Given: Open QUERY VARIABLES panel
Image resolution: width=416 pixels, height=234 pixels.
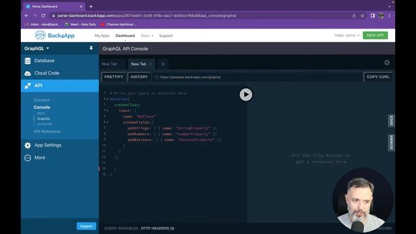Looking at the screenshot, I should [121, 228].
